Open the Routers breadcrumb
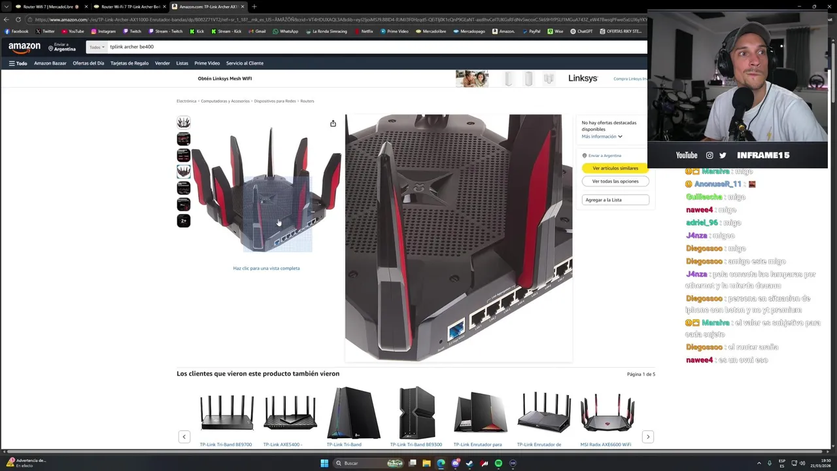This screenshot has width=837, height=471. (x=307, y=101)
